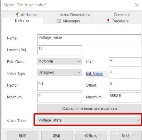Switch to the Comment tab
The height and width of the screenshot is (140, 142).
click(x=122, y=15)
